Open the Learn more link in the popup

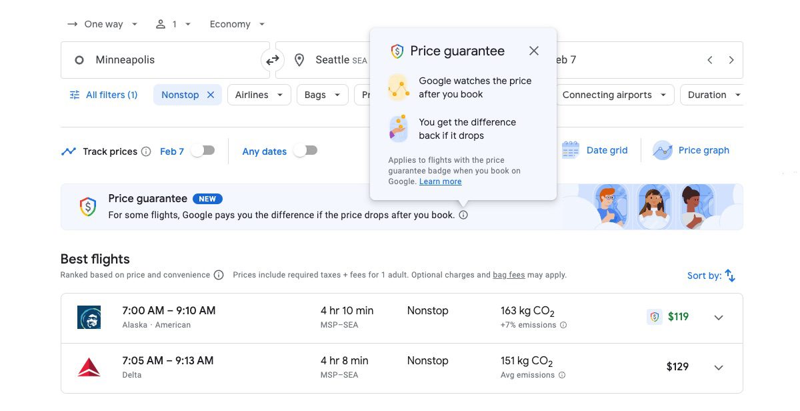(440, 181)
